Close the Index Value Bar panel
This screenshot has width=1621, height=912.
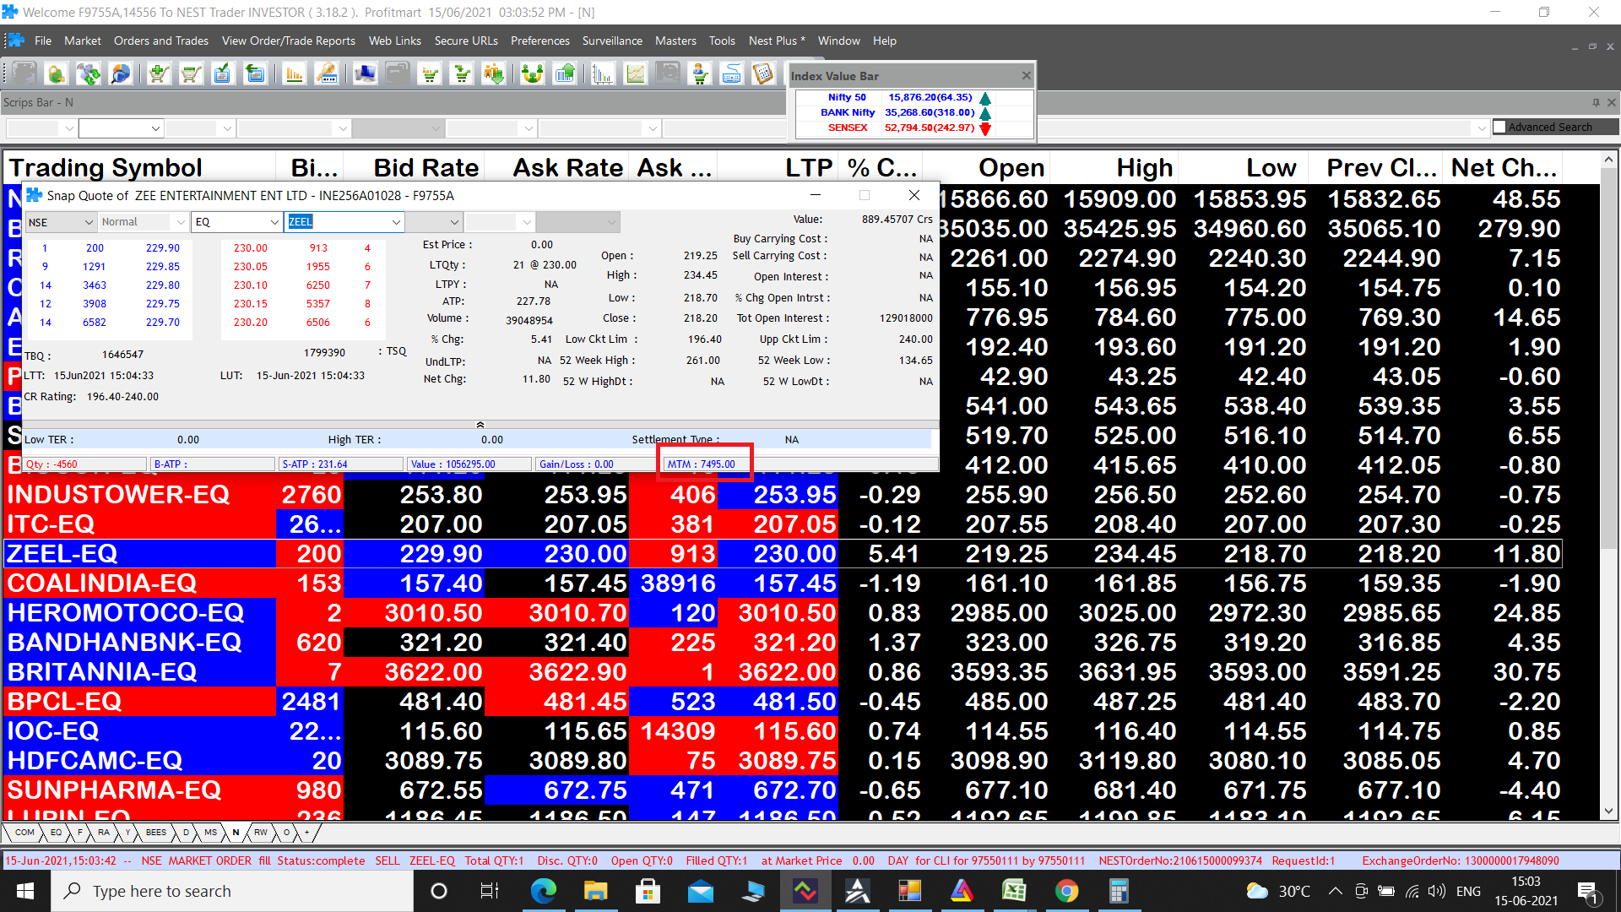point(1026,76)
